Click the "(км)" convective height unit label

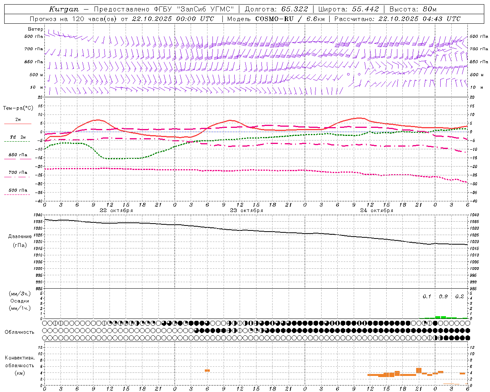(x=20, y=373)
